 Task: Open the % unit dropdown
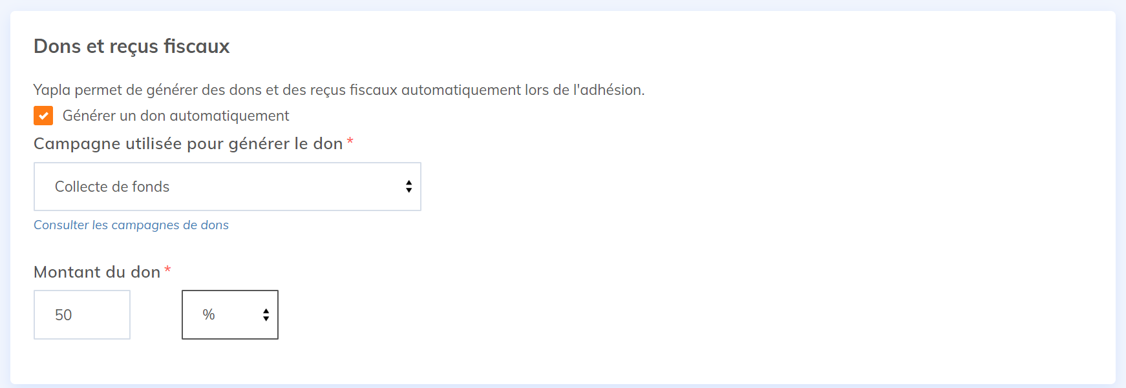230,315
